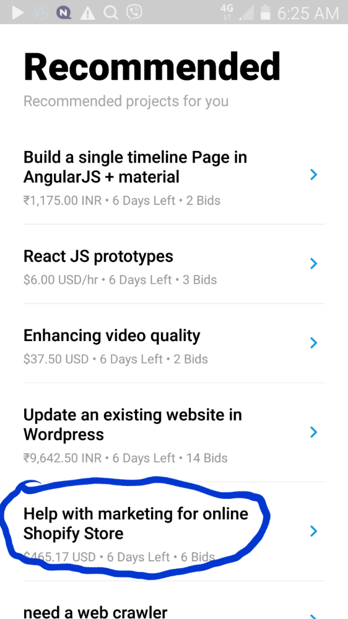Tap the Viber phone status icon
The image size is (348, 619).
click(134, 12)
